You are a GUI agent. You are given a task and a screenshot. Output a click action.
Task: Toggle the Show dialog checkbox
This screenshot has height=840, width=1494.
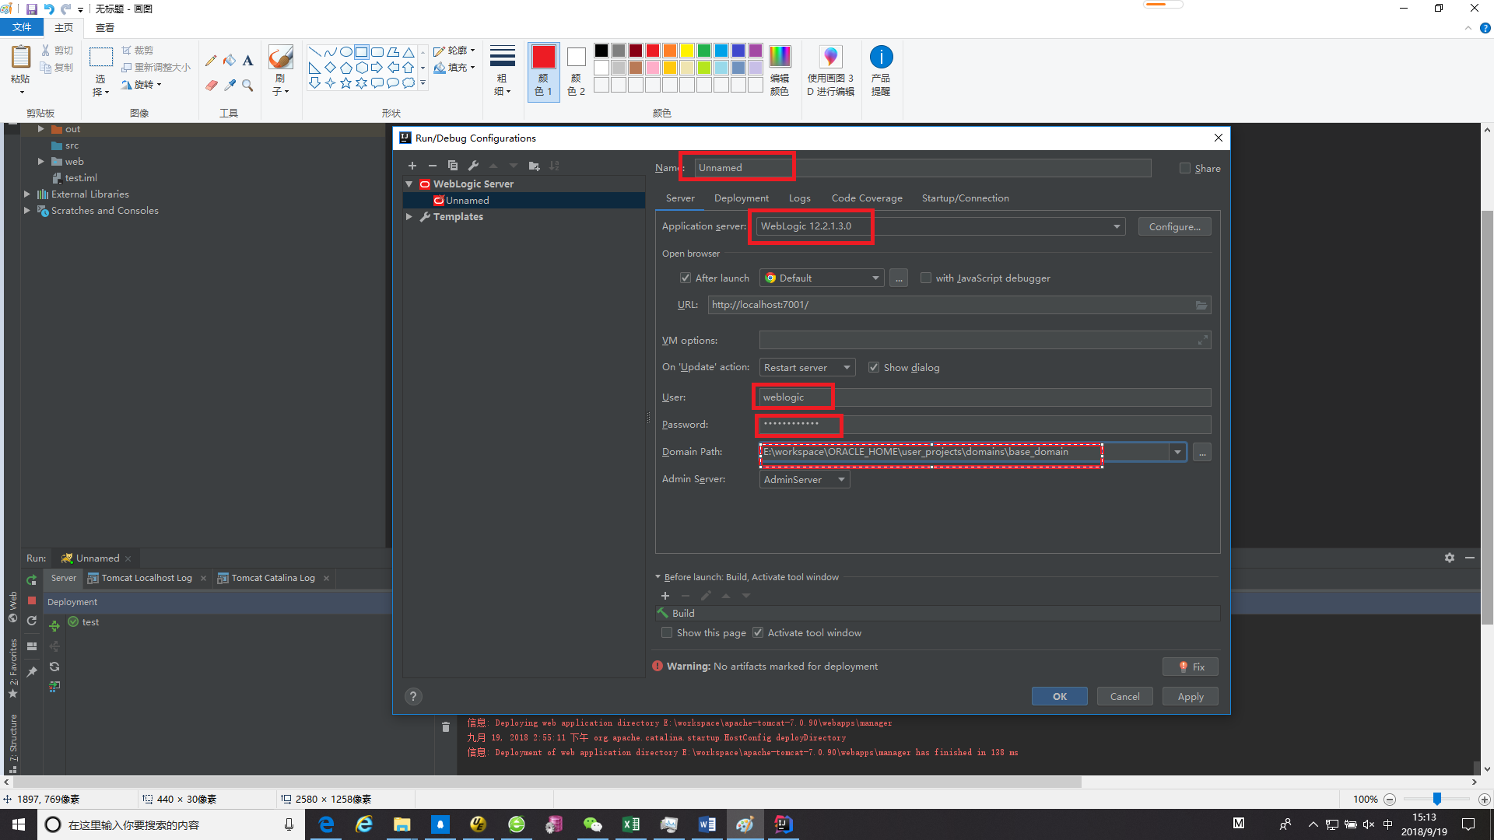point(874,367)
